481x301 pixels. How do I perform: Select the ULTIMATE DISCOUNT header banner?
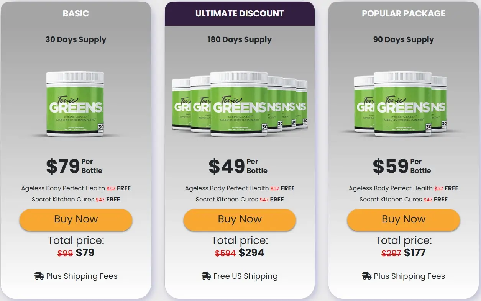(240, 13)
